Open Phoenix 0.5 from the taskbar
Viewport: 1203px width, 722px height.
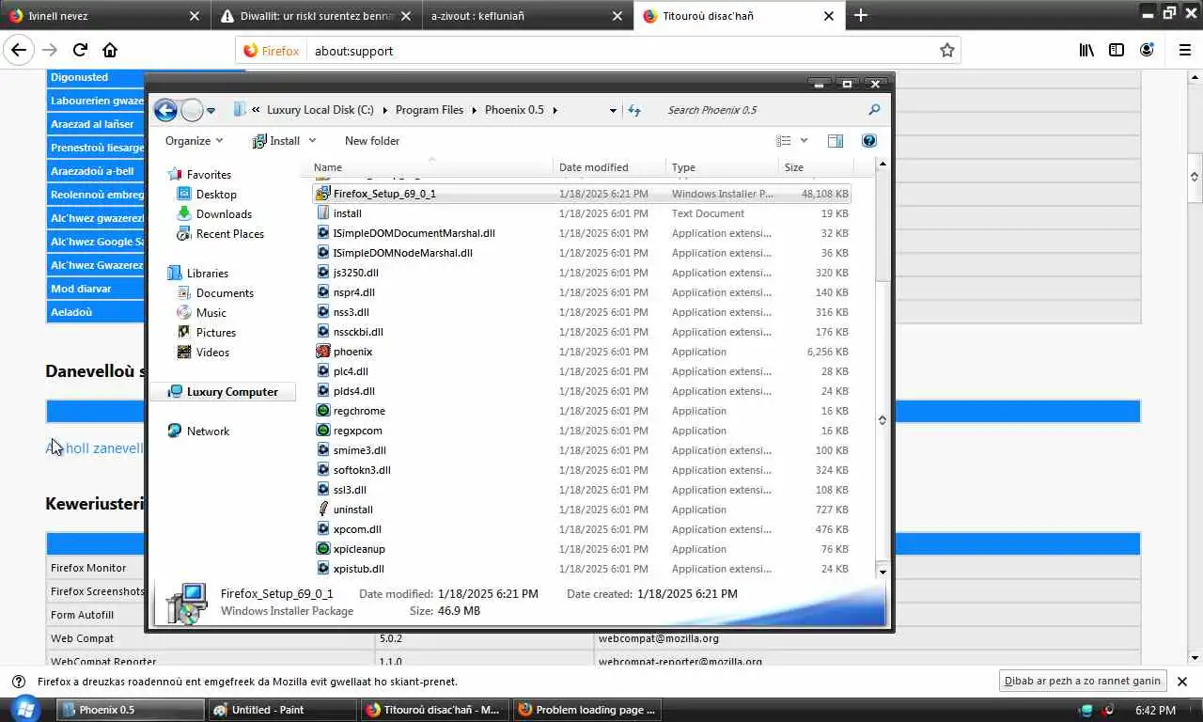click(131, 710)
